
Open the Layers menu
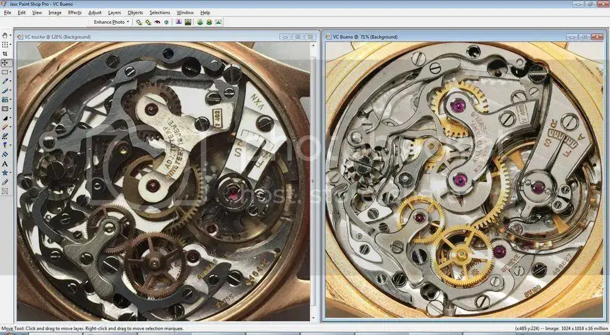click(114, 13)
